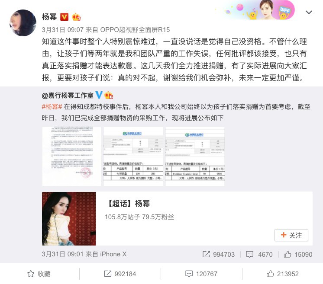Repost using the 992184 share button
Viewport: 323px width, 284px height.
coord(120,274)
